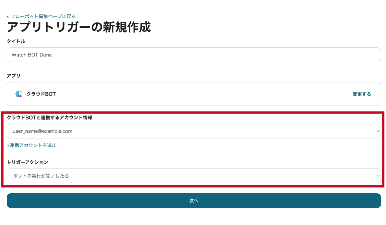Proceed with the 次へ button

[194, 201]
